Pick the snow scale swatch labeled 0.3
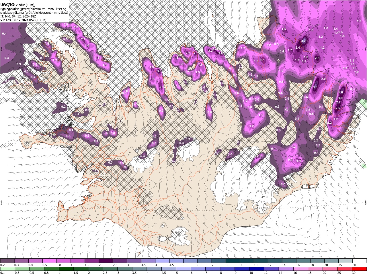Image resolution: width=367 pixels, height=275 pixels. point(21,261)
